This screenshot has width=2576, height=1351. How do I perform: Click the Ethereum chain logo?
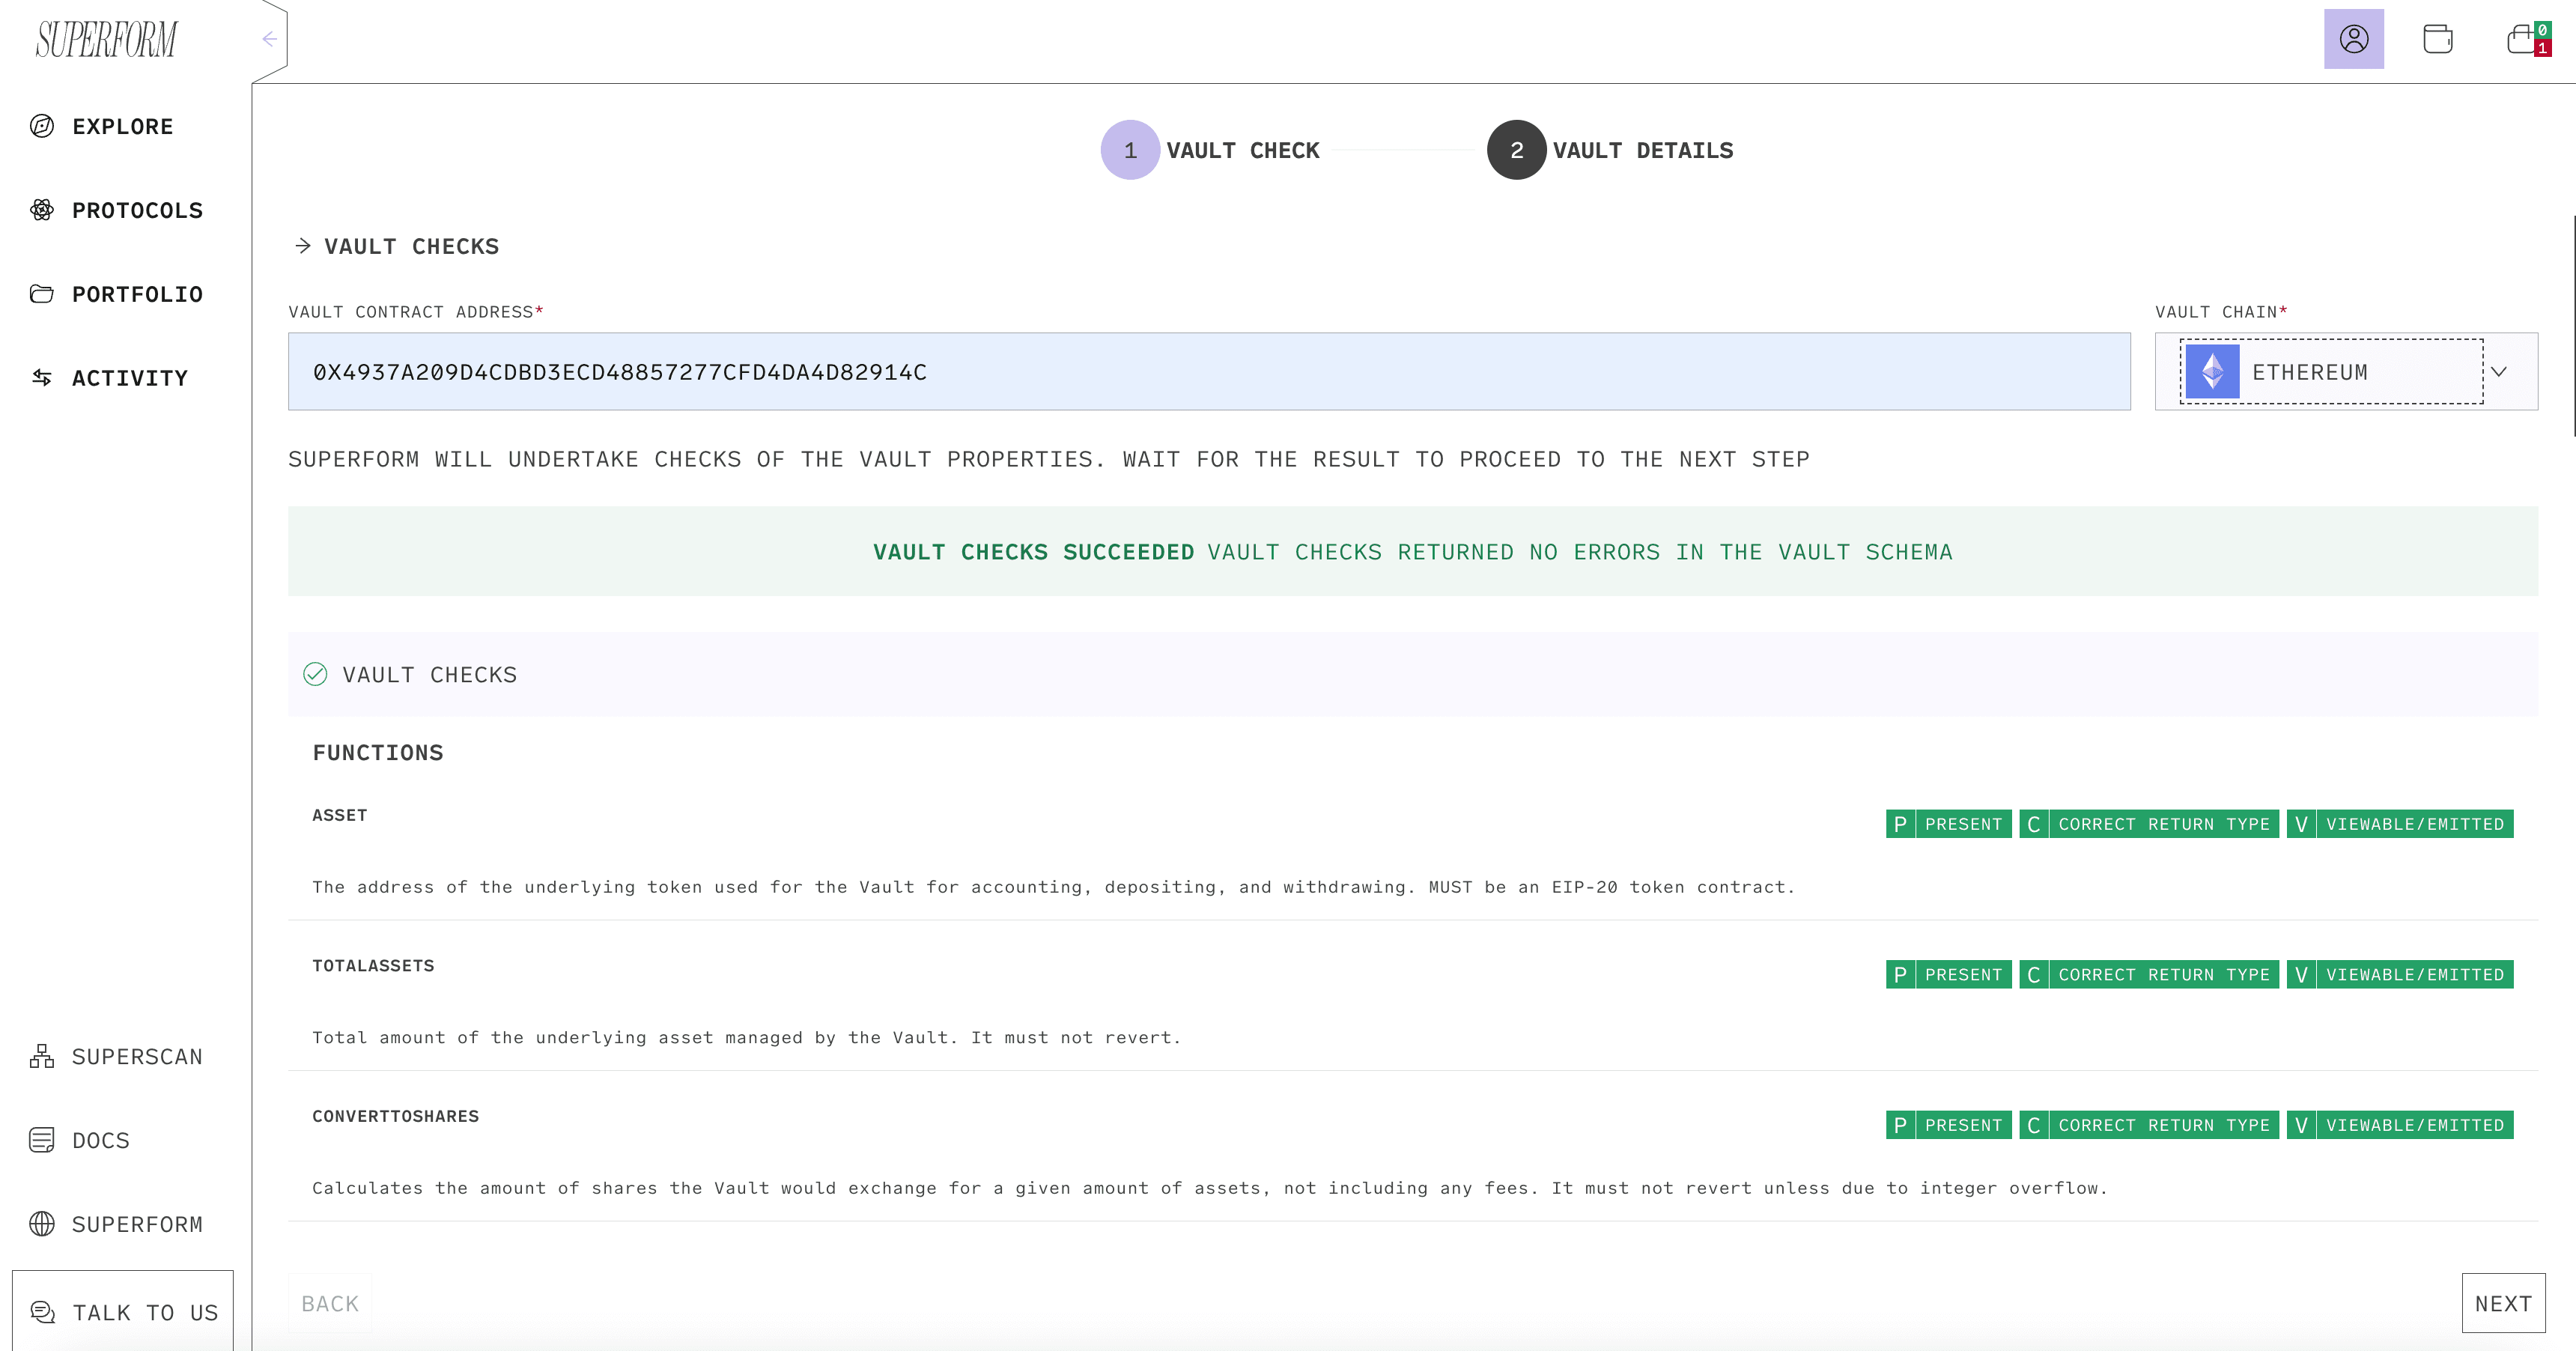pyautogui.click(x=2212, y=372)
